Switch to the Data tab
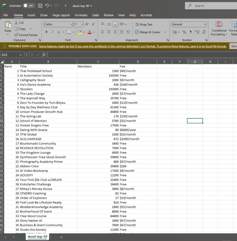 click(96, 15)
